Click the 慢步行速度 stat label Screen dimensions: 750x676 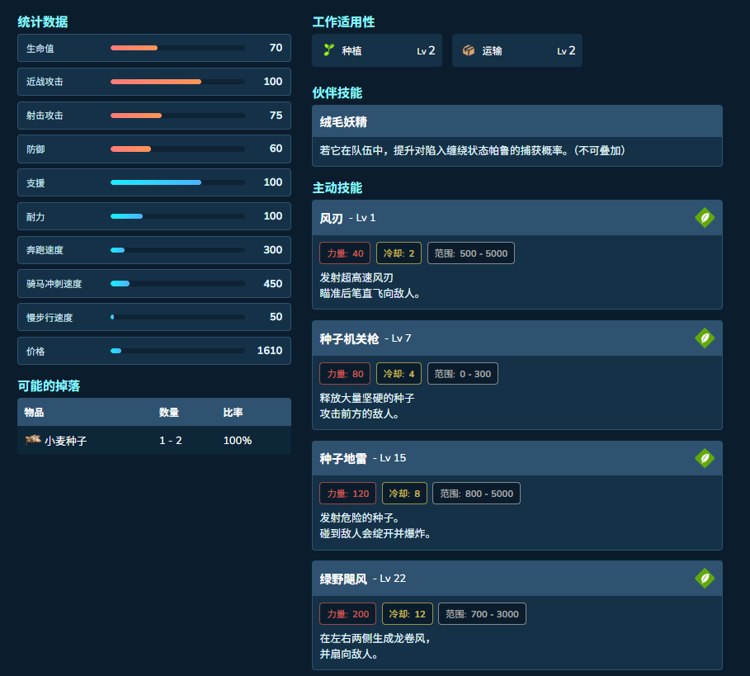[x=50, y=318]
